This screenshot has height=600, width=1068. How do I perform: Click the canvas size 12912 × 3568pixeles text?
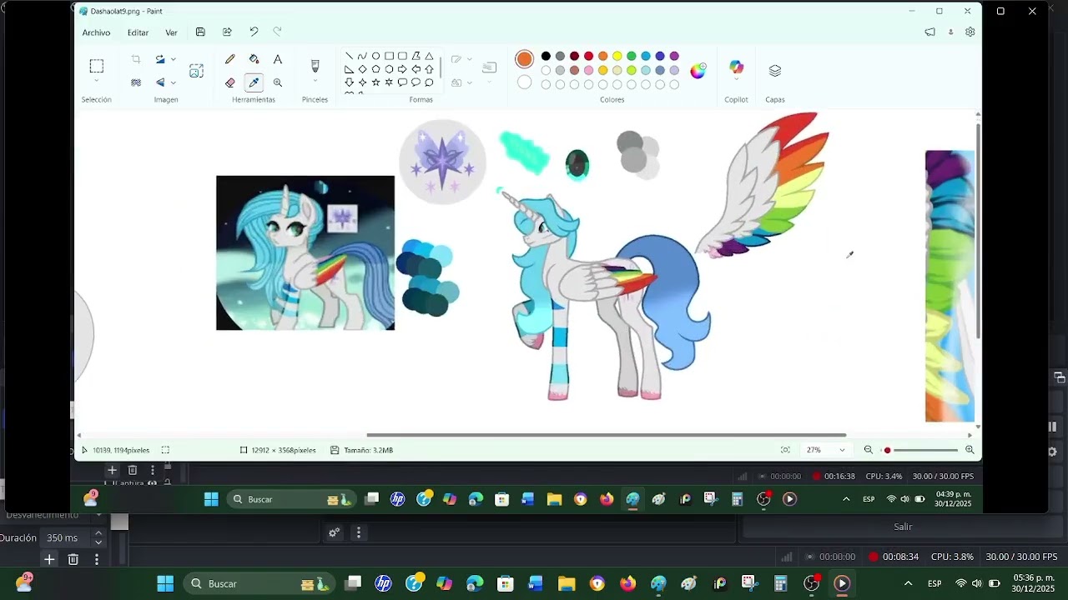point(284,450)
